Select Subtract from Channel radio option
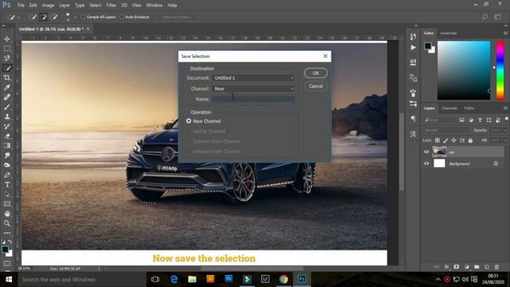Screen dimensions: 510x287 [189, 141]
